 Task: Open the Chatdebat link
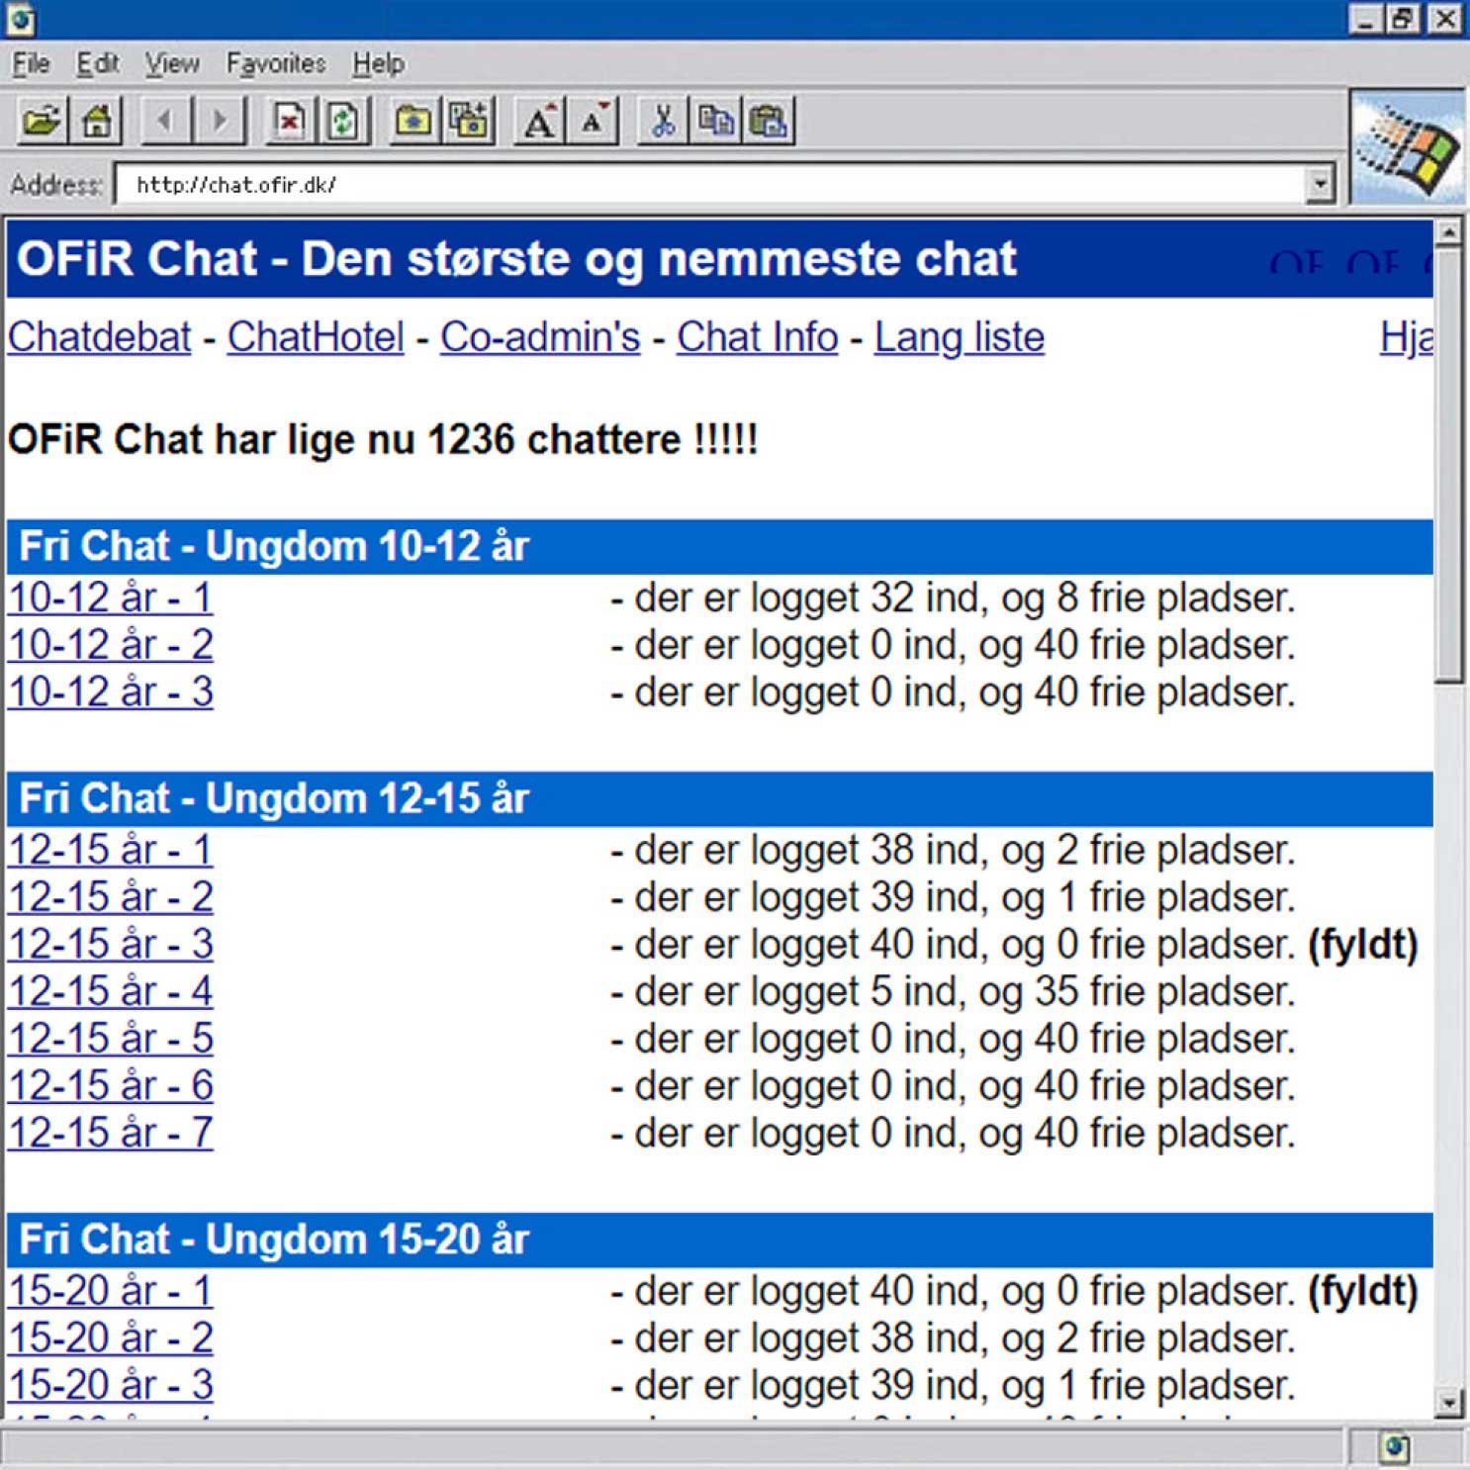pos(100,337)
